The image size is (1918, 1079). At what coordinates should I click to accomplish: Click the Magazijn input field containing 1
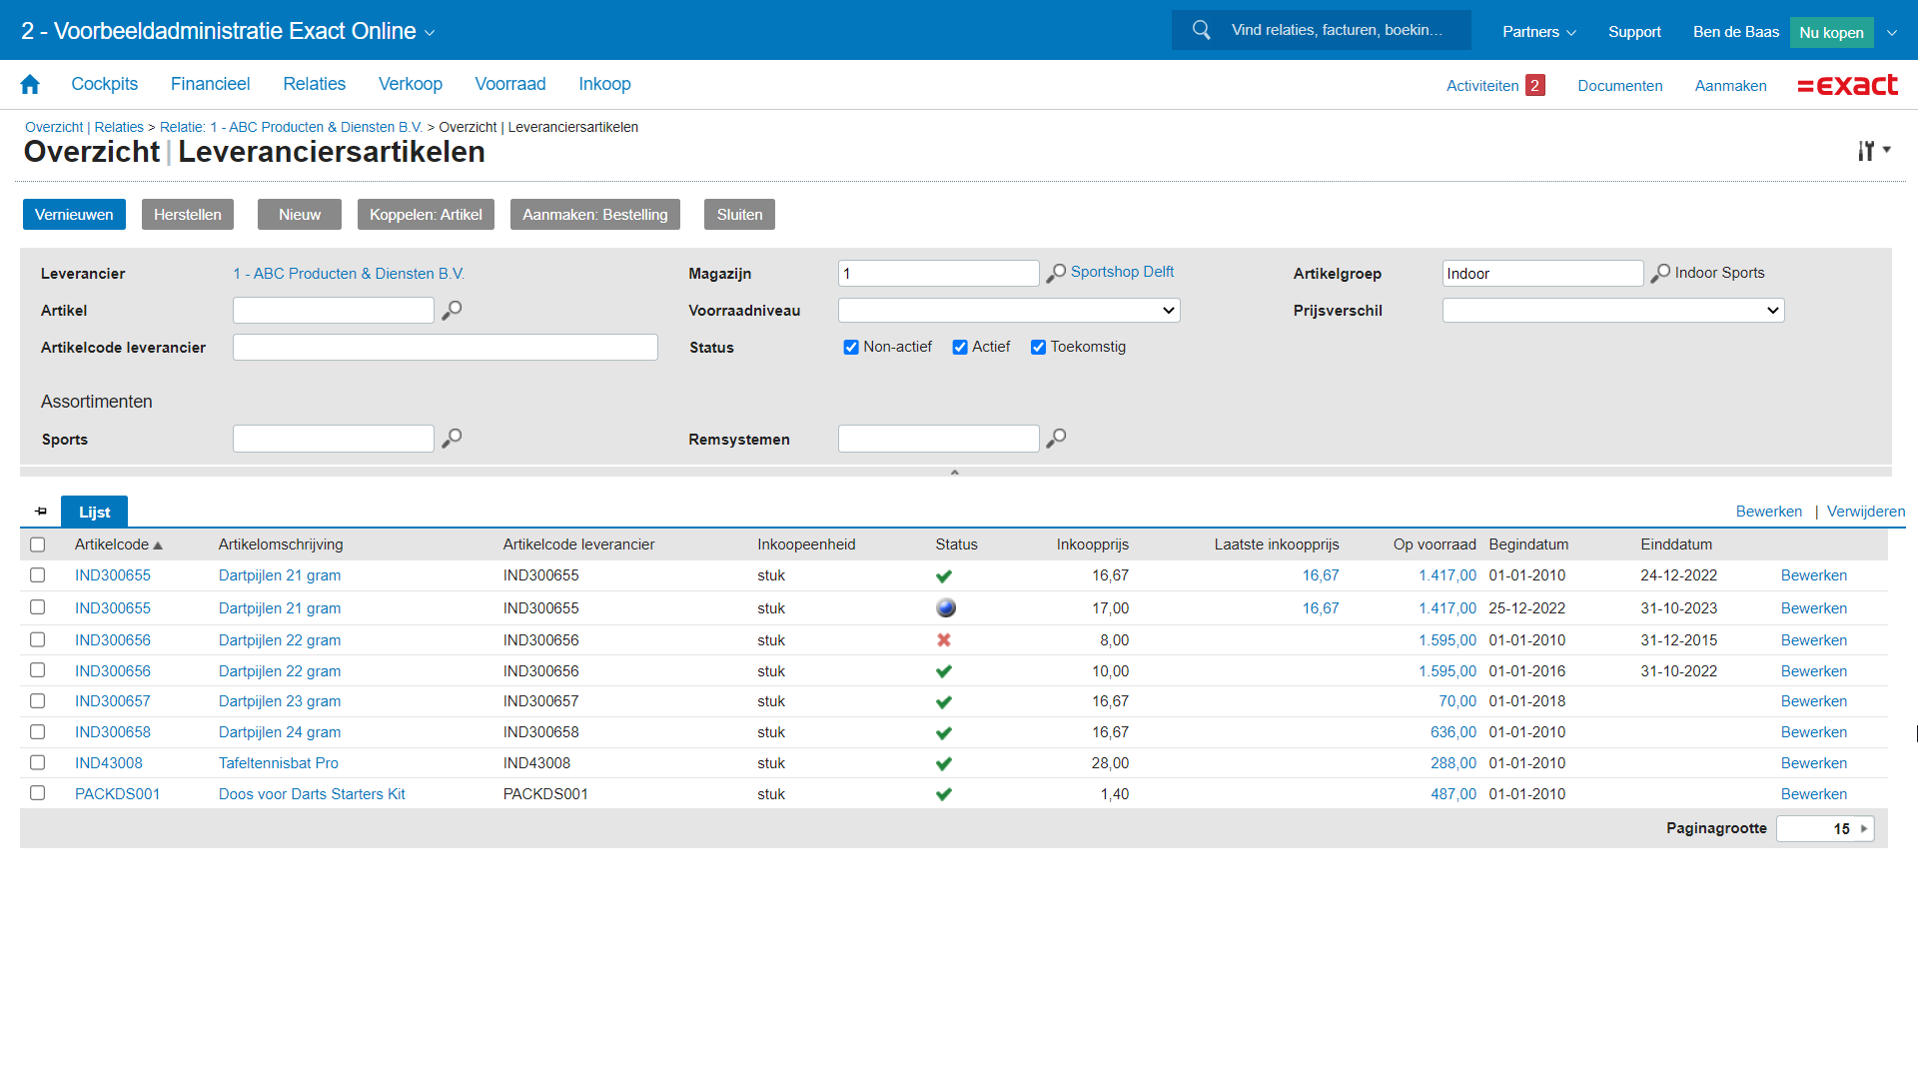tap(939, 274)
